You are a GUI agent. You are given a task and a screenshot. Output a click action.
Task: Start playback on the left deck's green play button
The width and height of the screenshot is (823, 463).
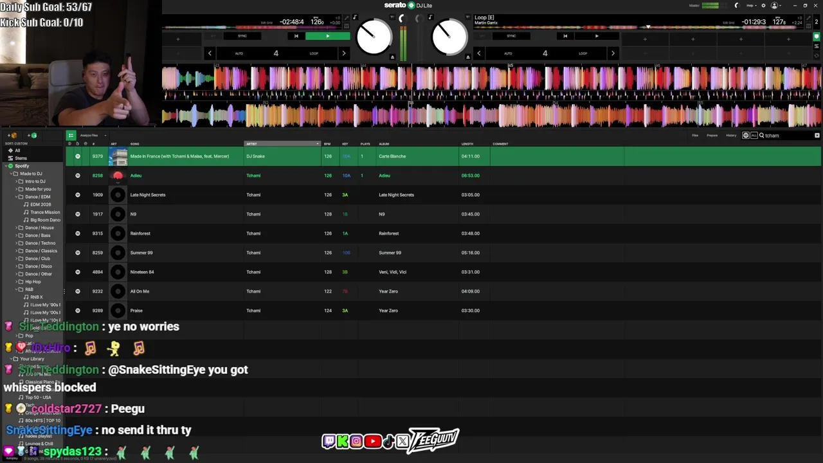[327, 36]
